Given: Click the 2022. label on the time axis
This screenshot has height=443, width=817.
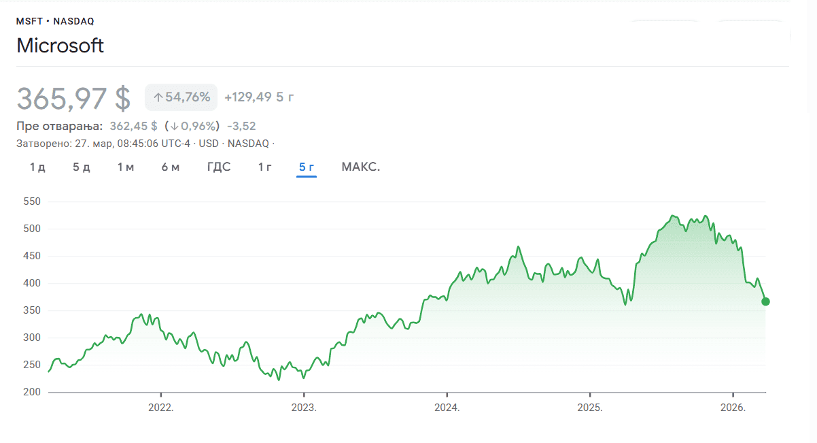Looking at the screenshot, I should click(x=161, y=408).
